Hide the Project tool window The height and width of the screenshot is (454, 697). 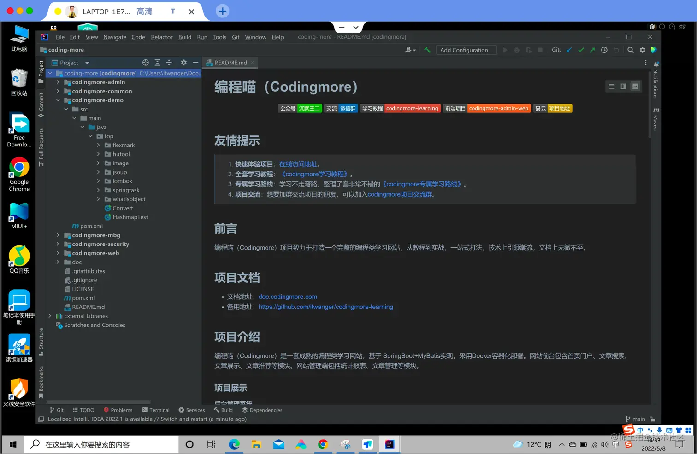coord(195,63)
